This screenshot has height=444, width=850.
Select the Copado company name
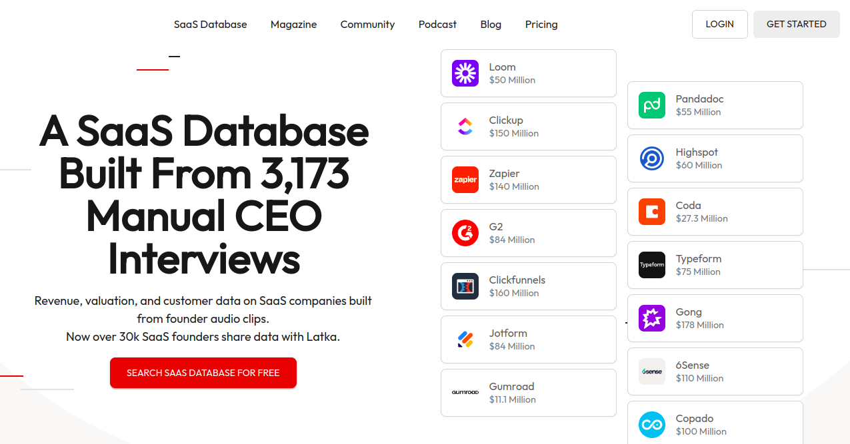point(695,419)
